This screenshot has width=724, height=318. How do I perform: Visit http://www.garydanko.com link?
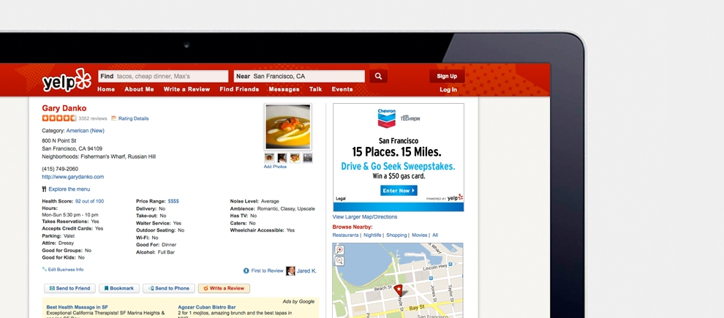(73, 177)
